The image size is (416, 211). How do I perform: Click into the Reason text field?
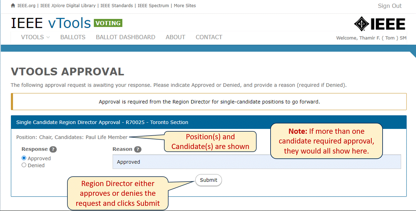click(257, 162)
